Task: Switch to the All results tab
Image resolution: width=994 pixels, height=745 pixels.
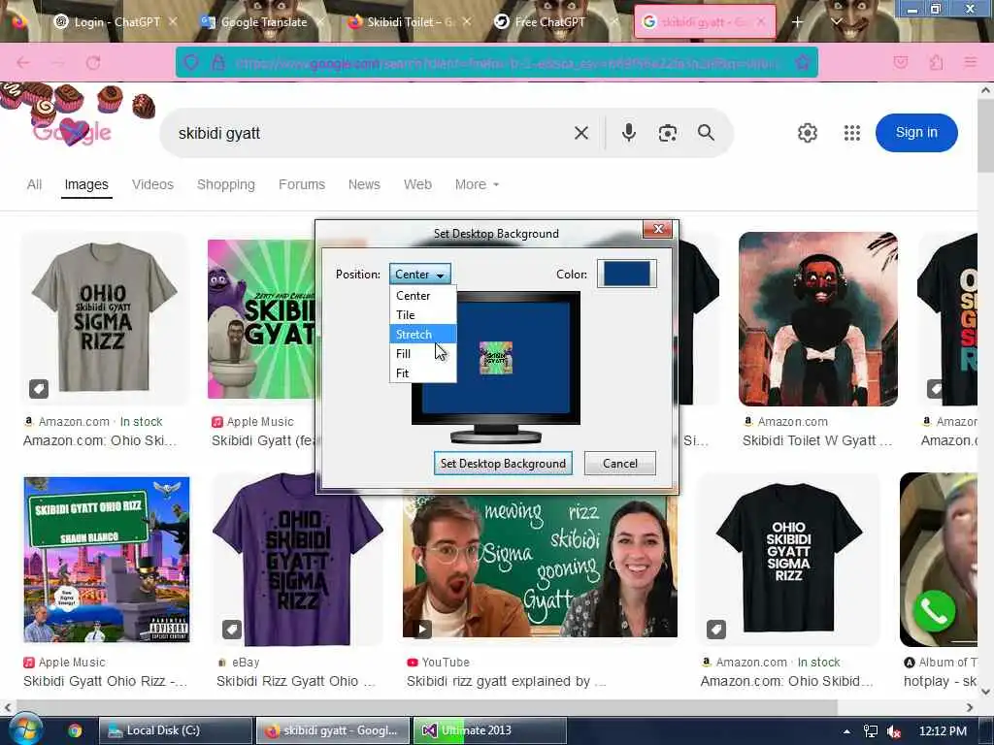Action: click(x=34, y=184)
